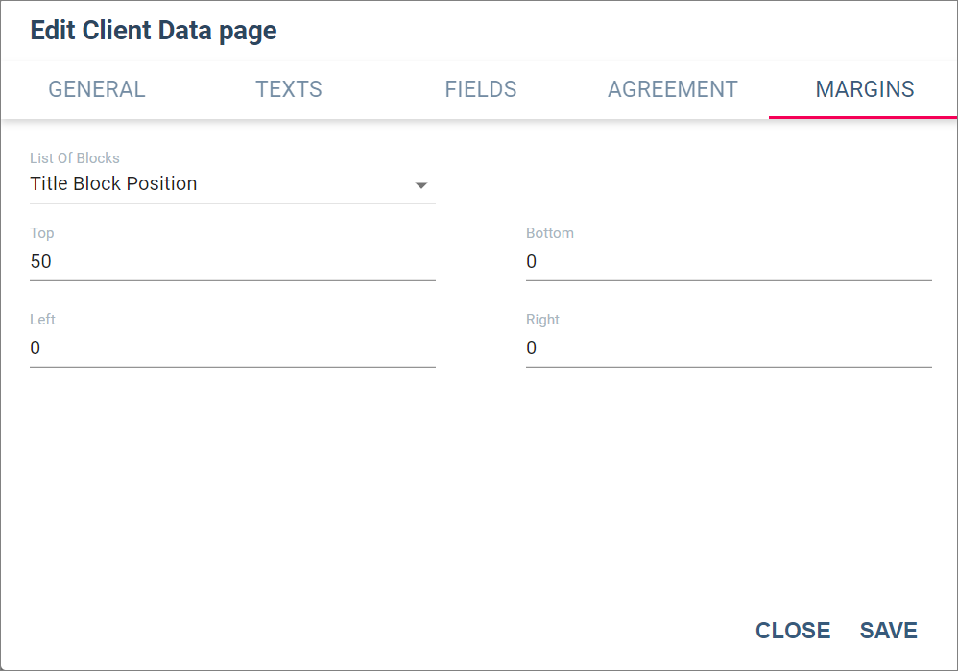Screen dimensions: 958x671
Task: Click the Right field label
Action: 542,320
